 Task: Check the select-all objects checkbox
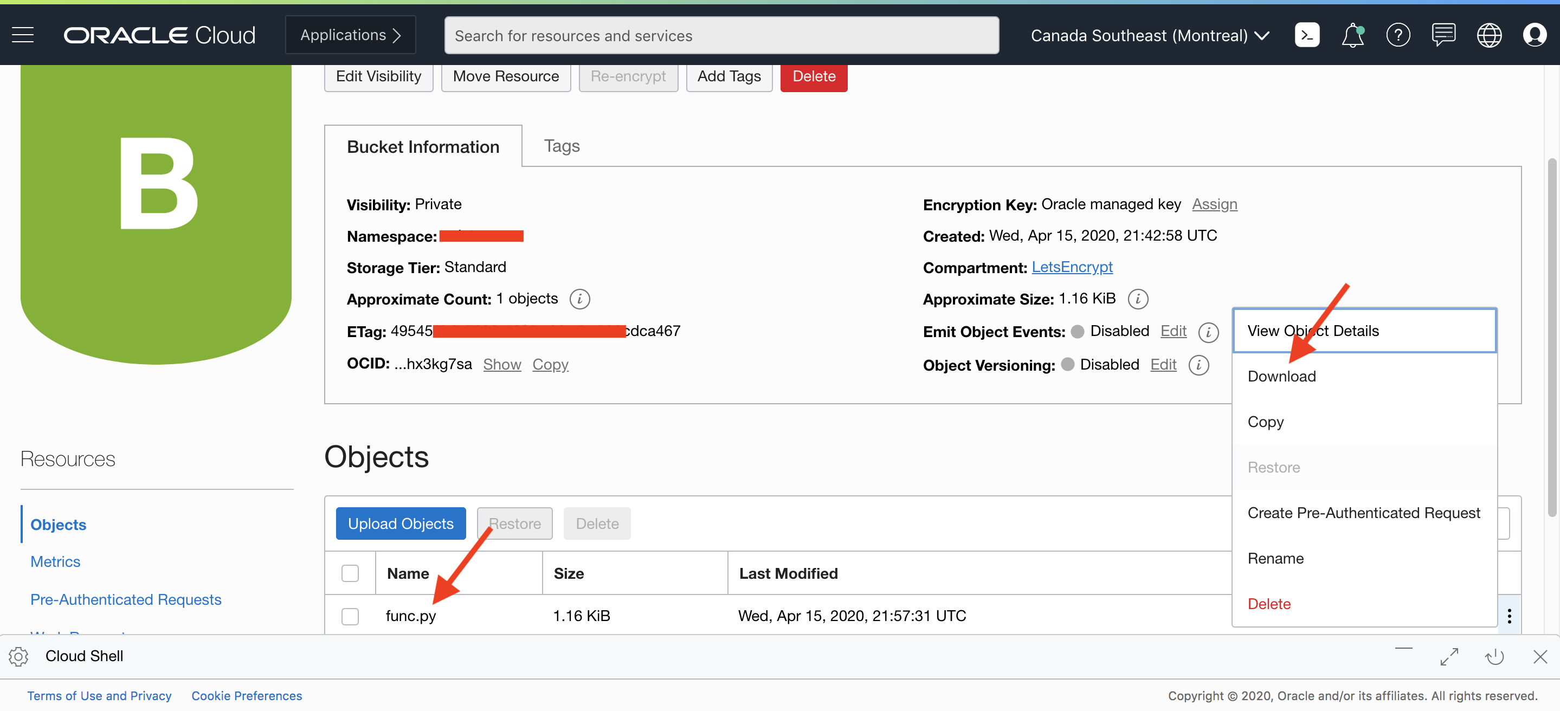pyautogui.click(x=350, y=573)
